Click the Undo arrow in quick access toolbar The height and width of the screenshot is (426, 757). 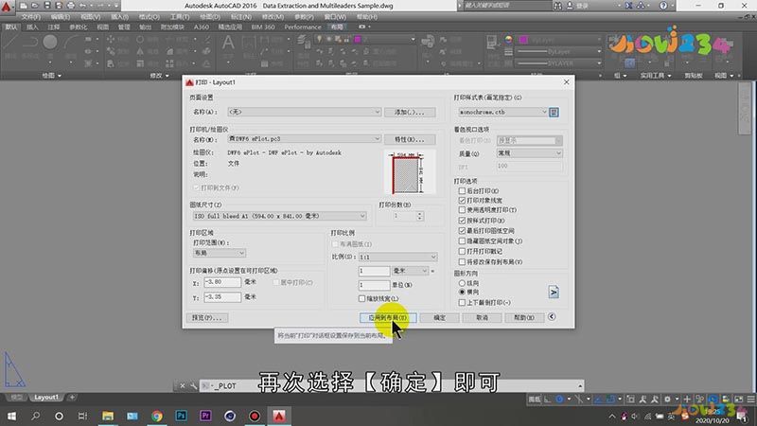tap(82, 6)
